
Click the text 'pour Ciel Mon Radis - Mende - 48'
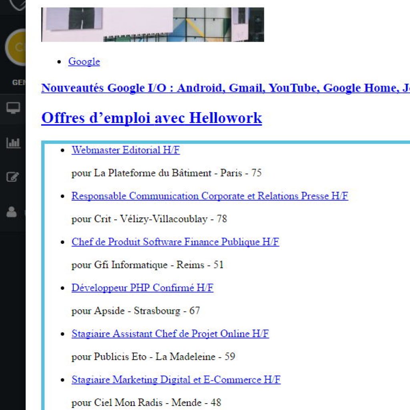[147, 403]
